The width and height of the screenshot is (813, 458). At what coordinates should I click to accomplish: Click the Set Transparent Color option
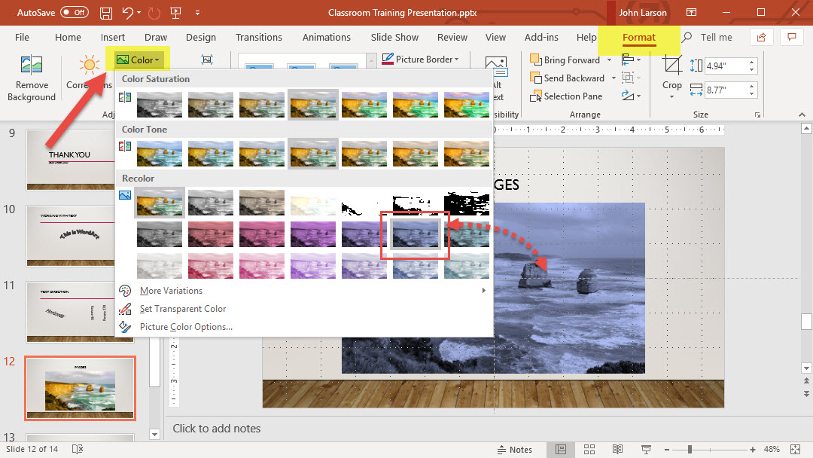[182, 309]
